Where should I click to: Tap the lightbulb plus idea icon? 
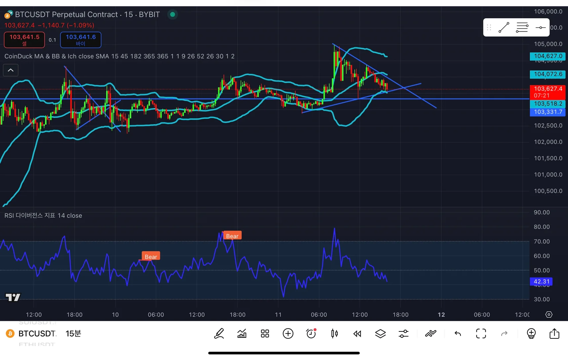coord(531,333)
